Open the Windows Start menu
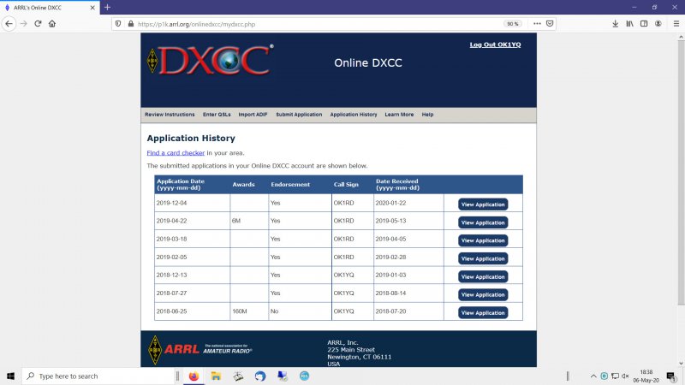The width and height of the screenshot is (685, 385). click(10, 376)
